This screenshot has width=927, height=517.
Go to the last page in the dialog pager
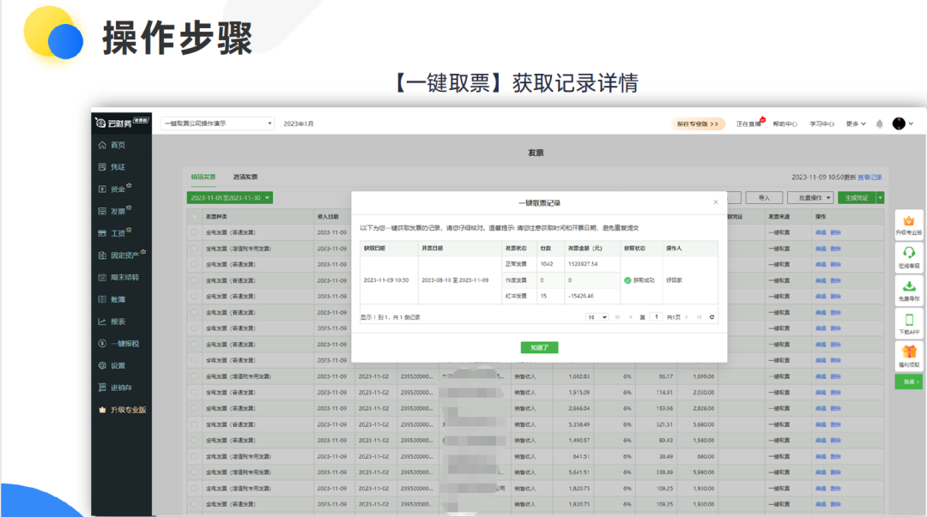click(x=699, y=317)
